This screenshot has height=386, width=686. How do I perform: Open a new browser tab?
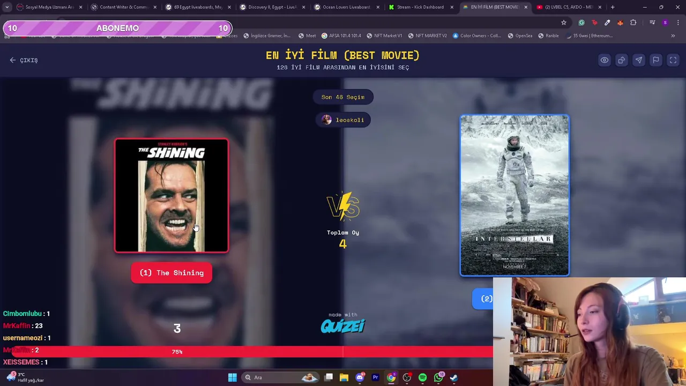(613, 7)
